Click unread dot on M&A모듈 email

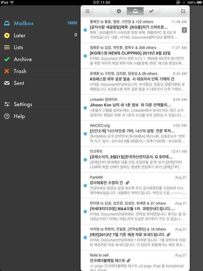tap(85, 211)
